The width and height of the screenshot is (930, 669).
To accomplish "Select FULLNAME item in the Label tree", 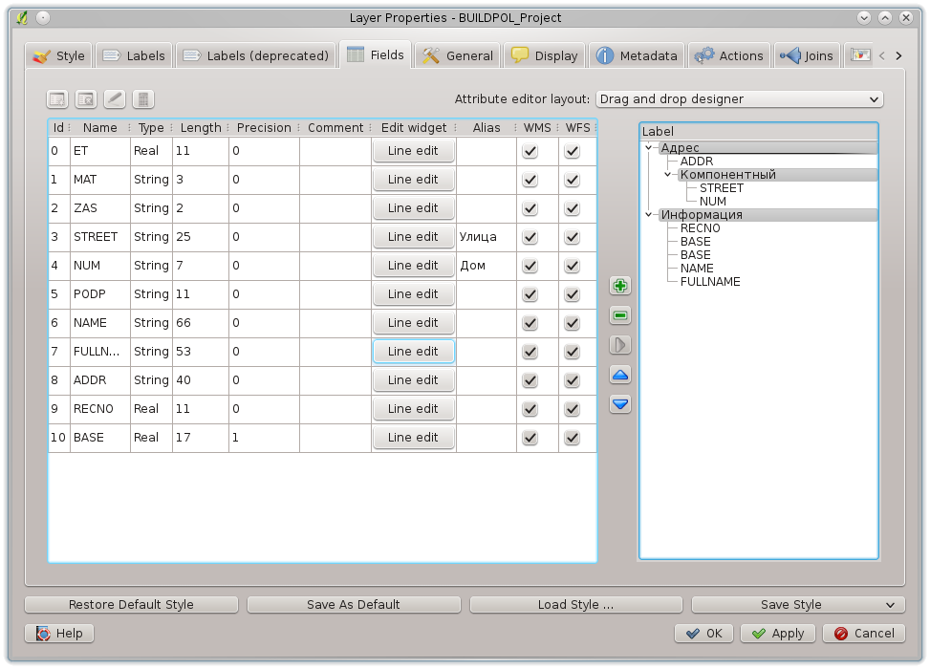I will click(x=710, y=282).
